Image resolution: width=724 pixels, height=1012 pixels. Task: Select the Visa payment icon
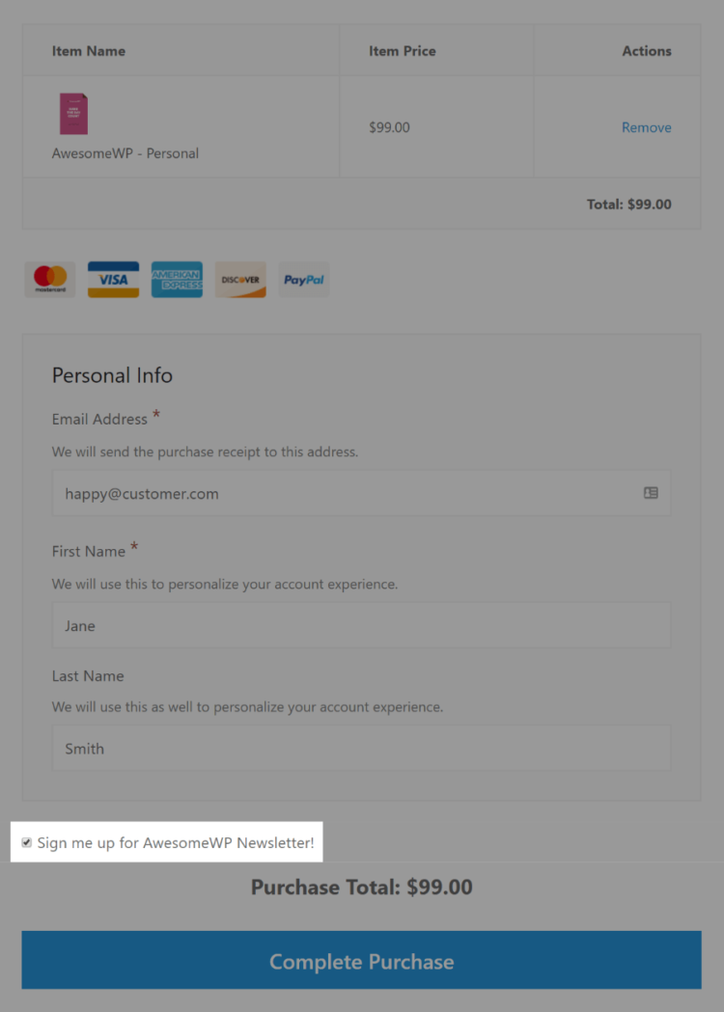point(113,279)
